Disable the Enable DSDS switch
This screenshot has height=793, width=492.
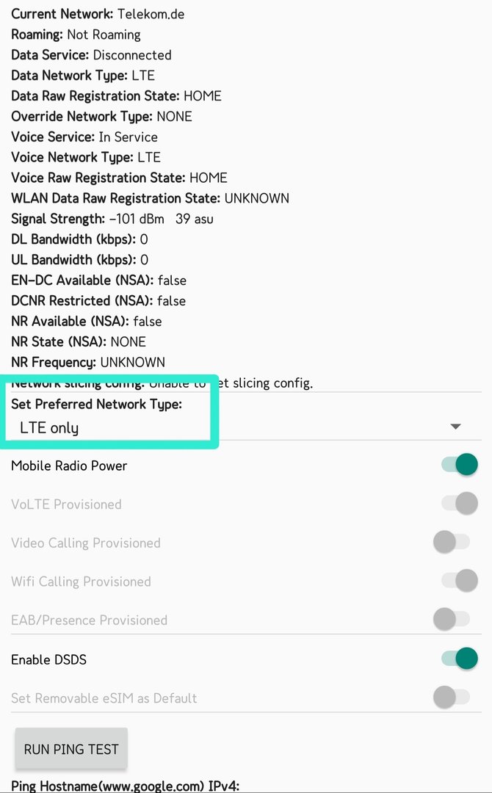click(x=460, y=659)
